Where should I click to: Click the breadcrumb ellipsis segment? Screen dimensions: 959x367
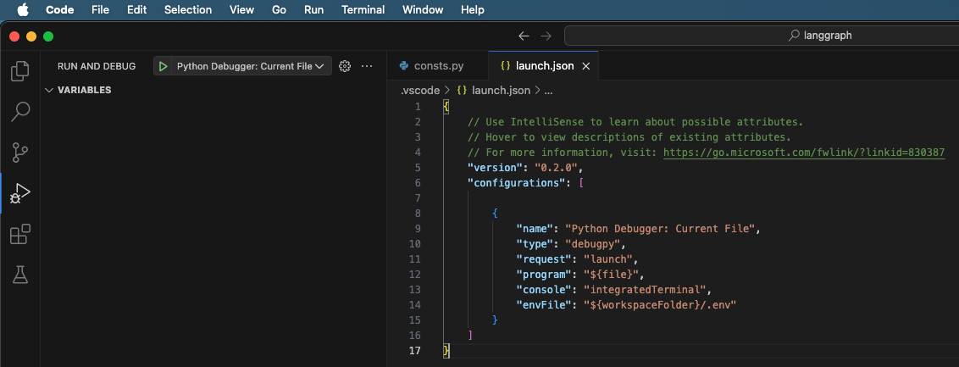[x=548, y=91]
